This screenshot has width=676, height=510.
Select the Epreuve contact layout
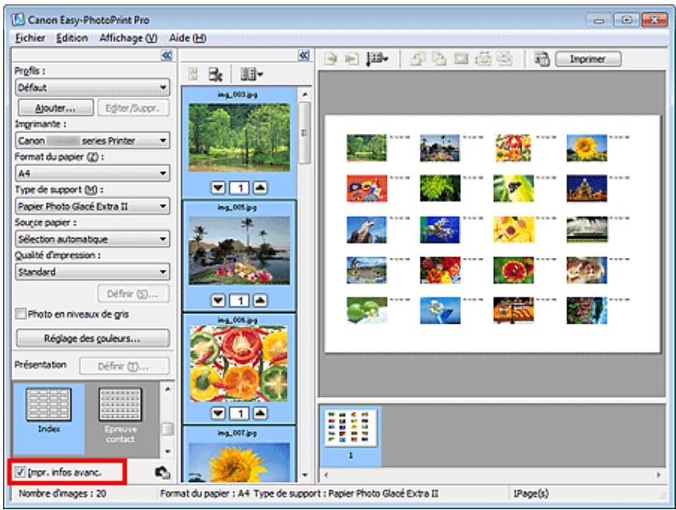[x=120, y=415]
